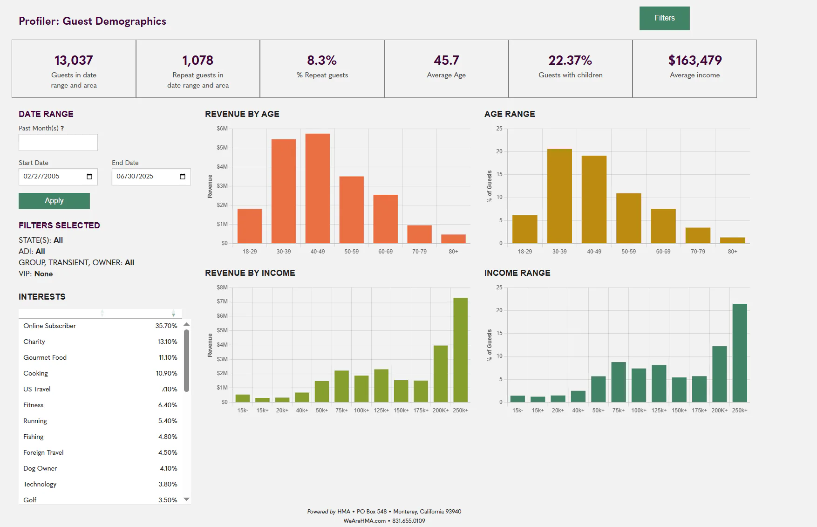The height and width of the screenshot is (527, 817).
Task: Click the Profiler: Guest Demographics title
Action: click(x=92, y=21)
